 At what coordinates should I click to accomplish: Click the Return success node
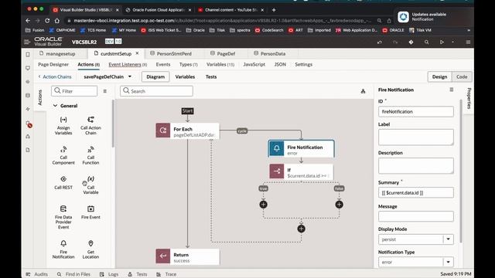[x=187, y=256]
